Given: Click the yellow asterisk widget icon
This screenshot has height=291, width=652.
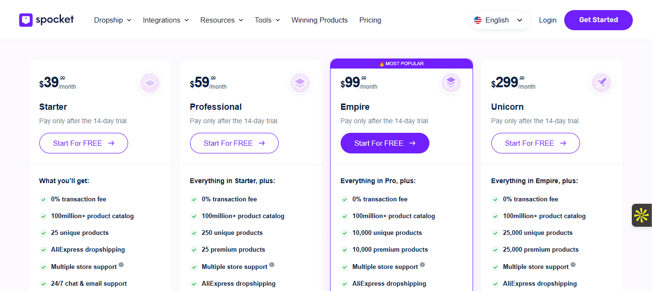Looking at the screenshot, I should tap(641, 215).
